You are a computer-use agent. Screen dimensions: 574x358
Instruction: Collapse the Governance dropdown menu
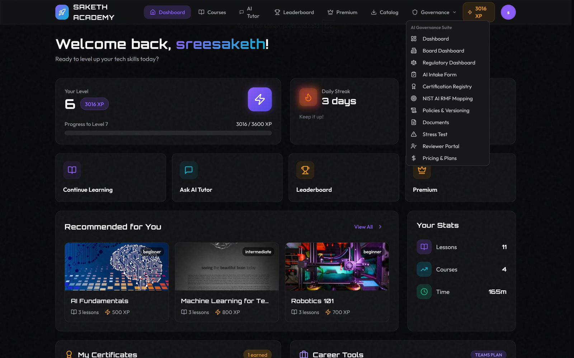(x=434, y=12)
